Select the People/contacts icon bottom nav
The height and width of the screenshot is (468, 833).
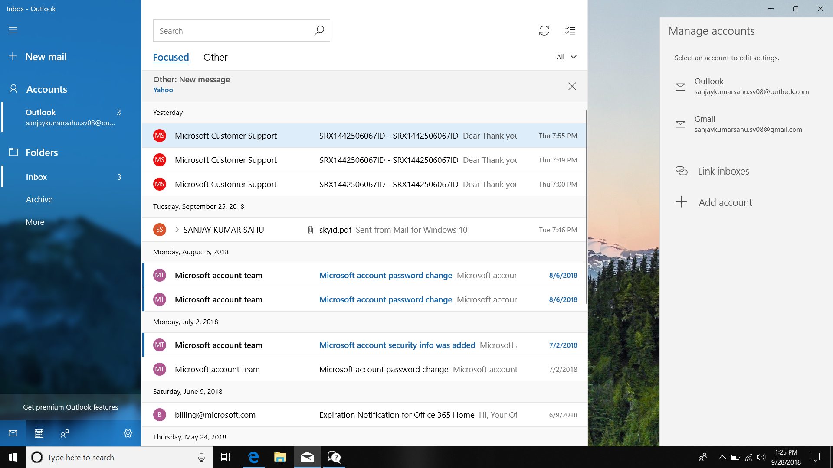[x=65, y=433]
